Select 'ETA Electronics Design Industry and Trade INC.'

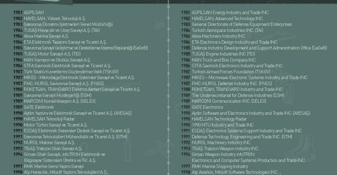click(235, 42)
